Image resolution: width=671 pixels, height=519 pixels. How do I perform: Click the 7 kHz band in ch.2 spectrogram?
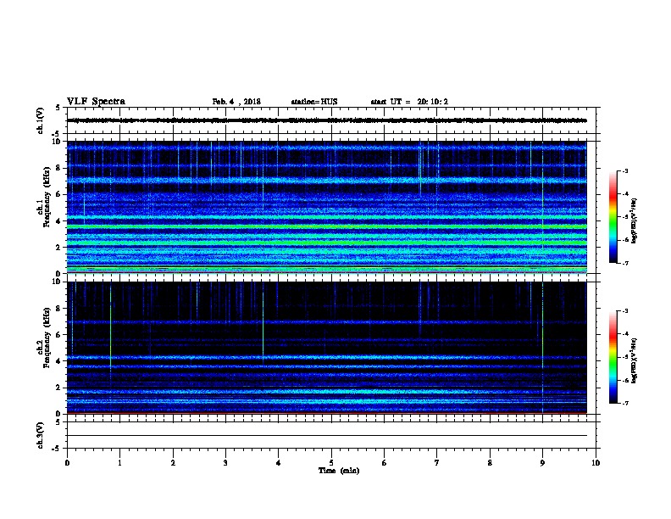(327, 322)
